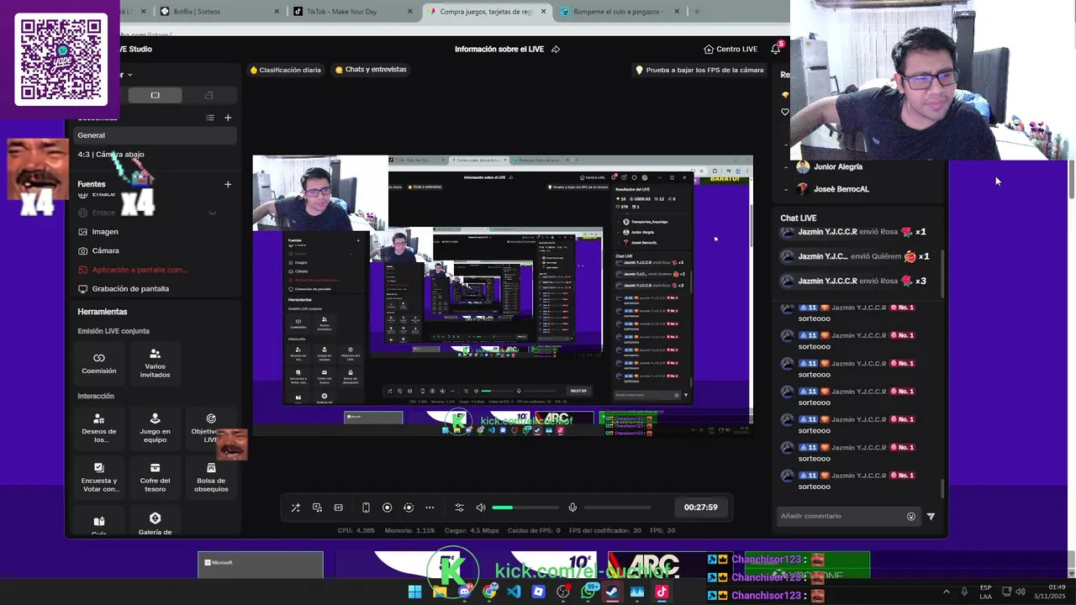
Task: Click the mobile phone preview icon
Action: click(x=366, y=508)
